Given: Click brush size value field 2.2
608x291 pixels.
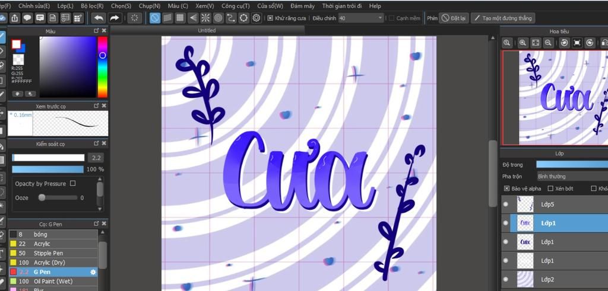Looking at the screenshot, I should coord(96,158).
